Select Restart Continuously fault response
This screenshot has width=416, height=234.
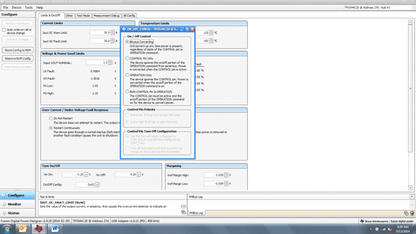coord(51,128)
